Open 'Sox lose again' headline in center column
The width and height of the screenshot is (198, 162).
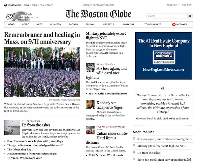(106, 73)
